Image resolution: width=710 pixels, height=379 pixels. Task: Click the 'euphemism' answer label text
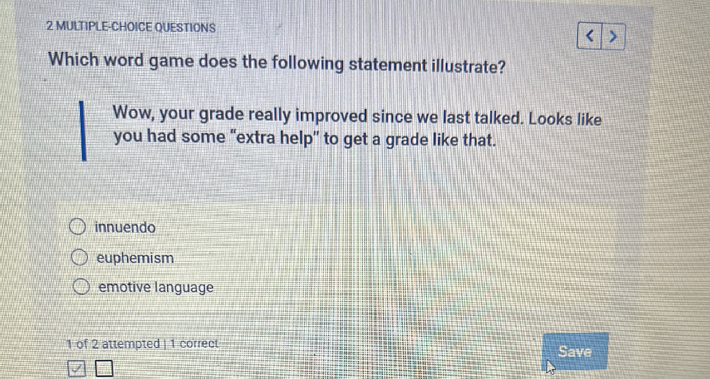pyautogui.click(x=135, y=258)
